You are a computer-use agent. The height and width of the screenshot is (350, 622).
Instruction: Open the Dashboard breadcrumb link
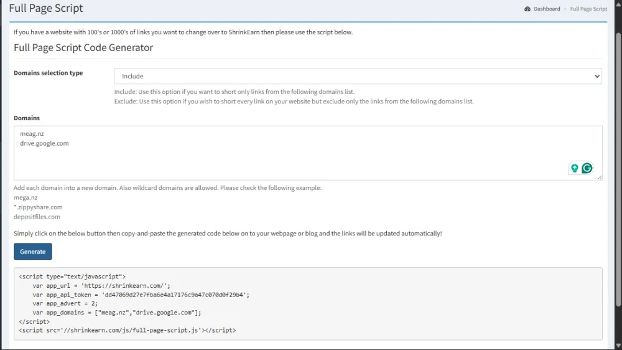point(547,9)
